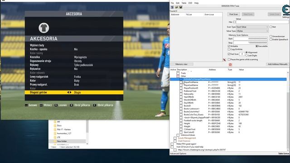
Task: Toggle the Hex checkbox
Action: pyautogui.click(x=234, y=22)
